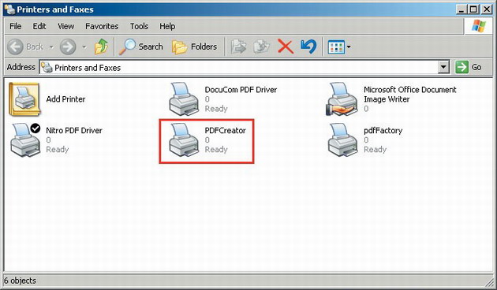Viewport: 497px width, 290px height.
Task: Click the Forward navigation arrow
Action: [68, 46]
